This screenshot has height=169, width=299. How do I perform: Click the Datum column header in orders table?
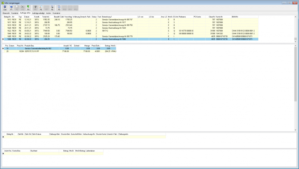[29, 17]
